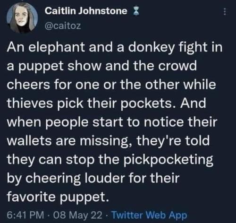Open the three-dot more options menu
236x223 pixels.
click(225, 11)
